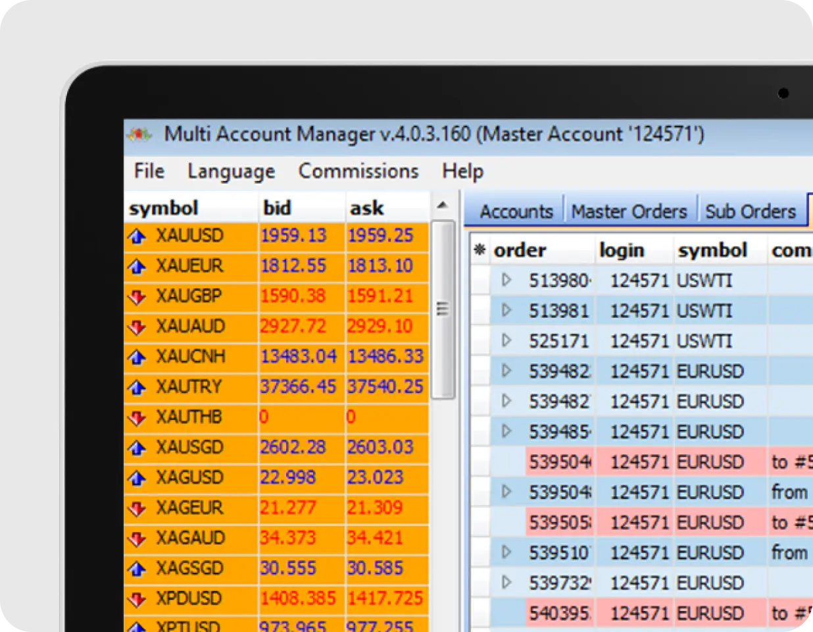Click the blue up arrow beside XAUTRY
813x632 pixels.
point(137,388)
